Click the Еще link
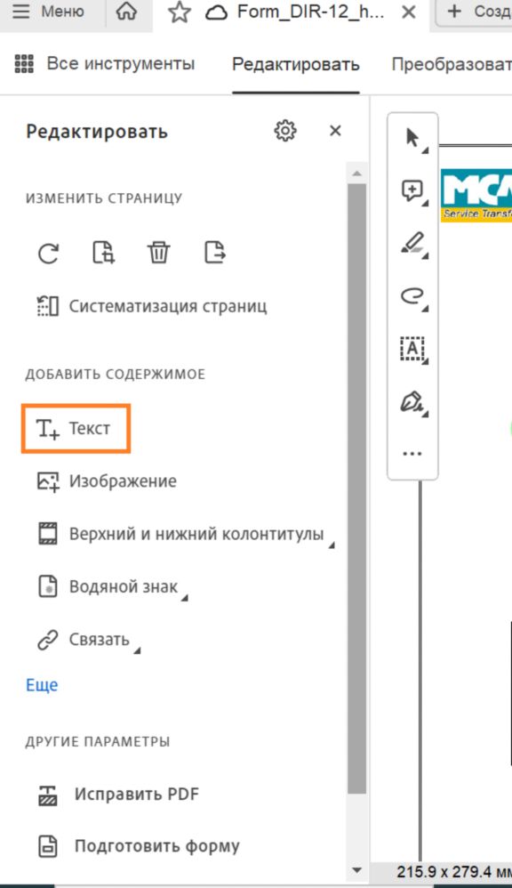The height and width of the screenshot is (888, 512). [42, 685]
